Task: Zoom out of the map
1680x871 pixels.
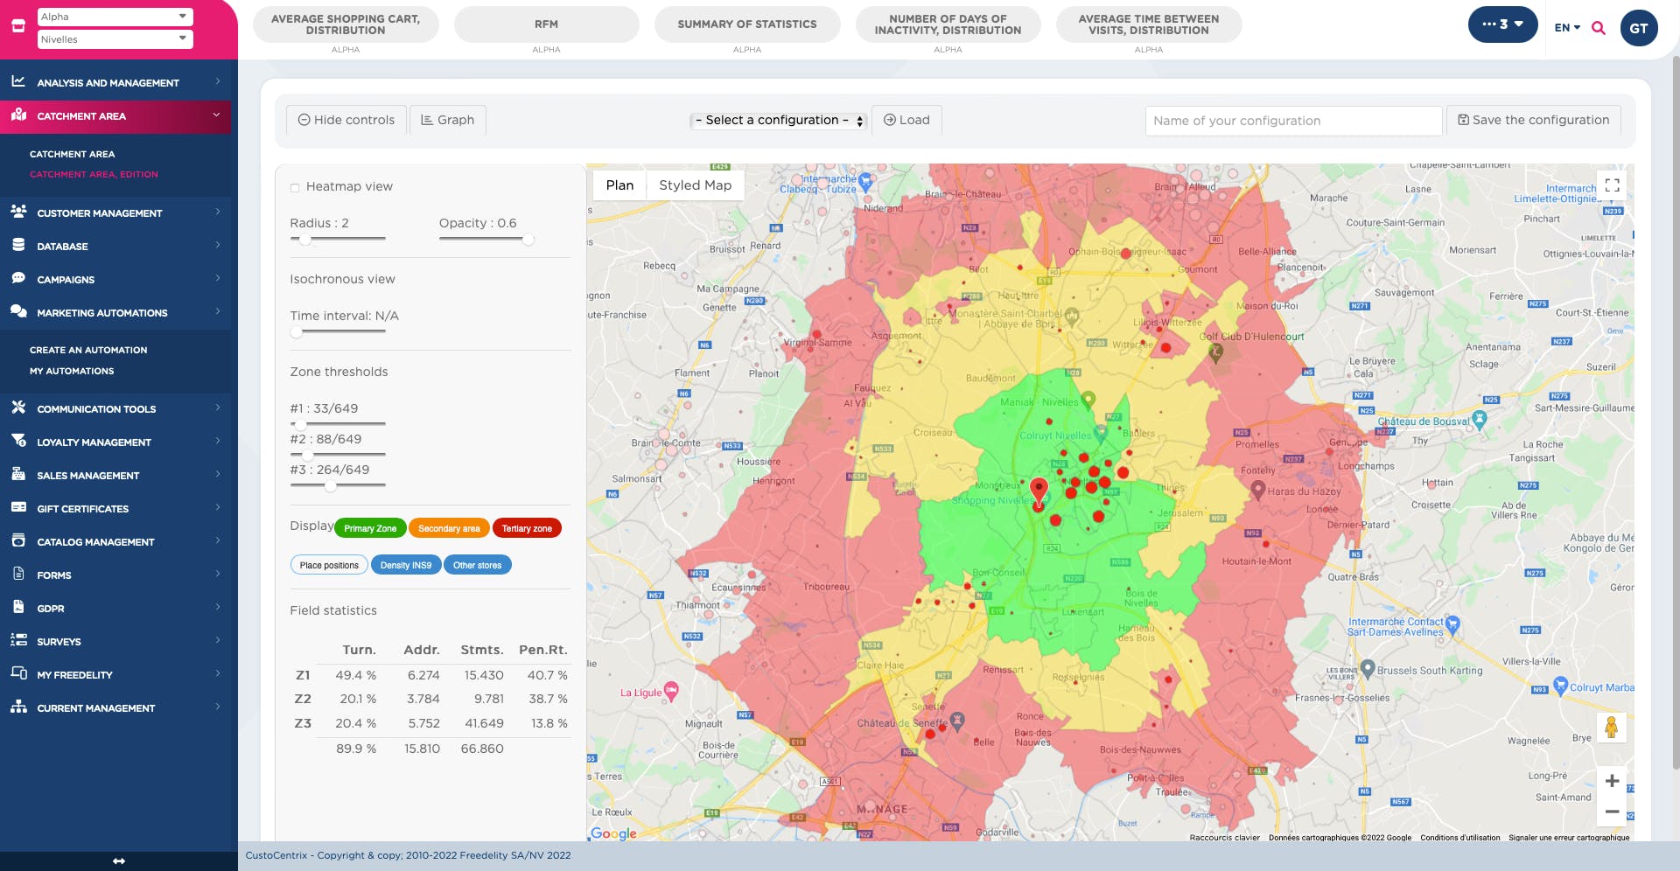Action: point(1612,812)
